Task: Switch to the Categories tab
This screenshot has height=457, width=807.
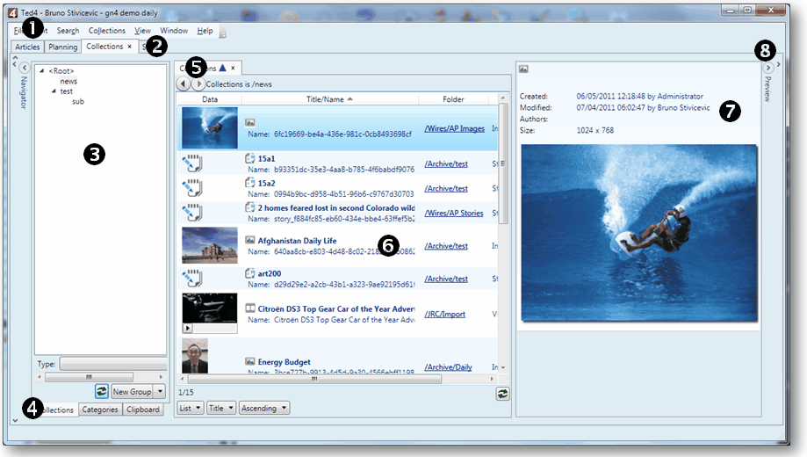Action: click(100, 410)
